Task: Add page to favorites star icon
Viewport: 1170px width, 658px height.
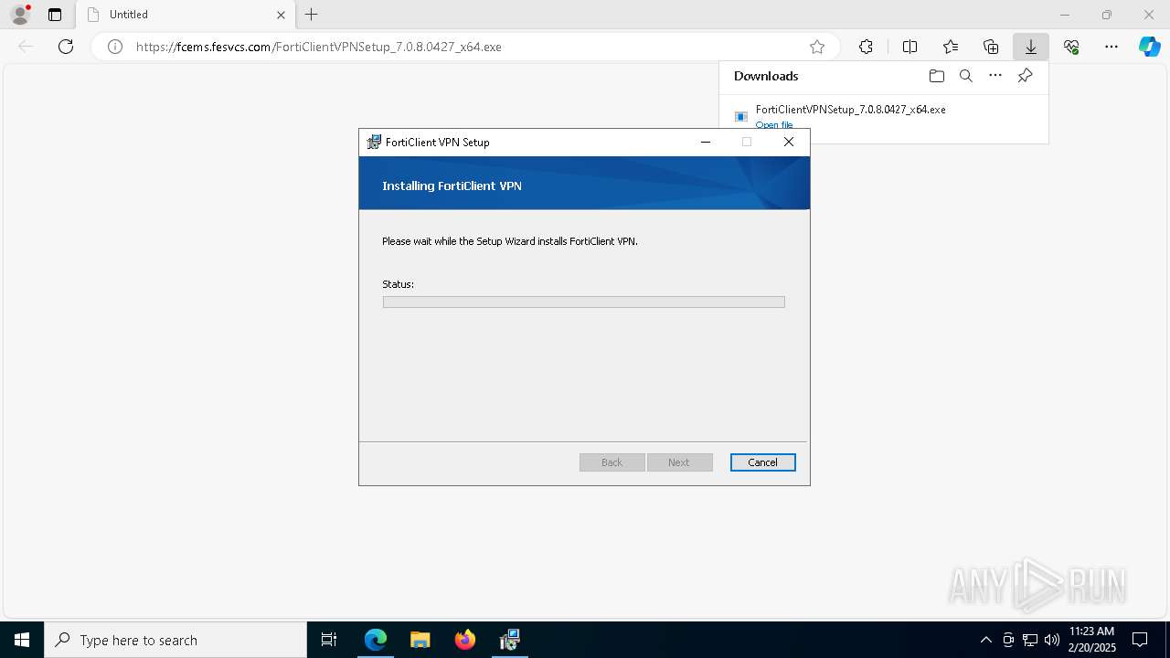Action: pyautogui.click(x=817, y=47)
